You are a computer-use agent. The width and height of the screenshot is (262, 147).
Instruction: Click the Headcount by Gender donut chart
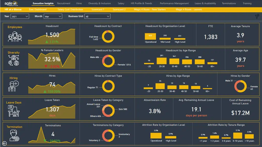[108, 61]
